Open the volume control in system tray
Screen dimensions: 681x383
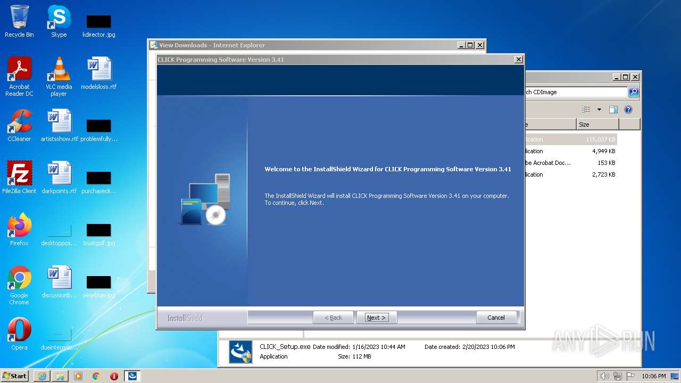click(x=605, y=376)
